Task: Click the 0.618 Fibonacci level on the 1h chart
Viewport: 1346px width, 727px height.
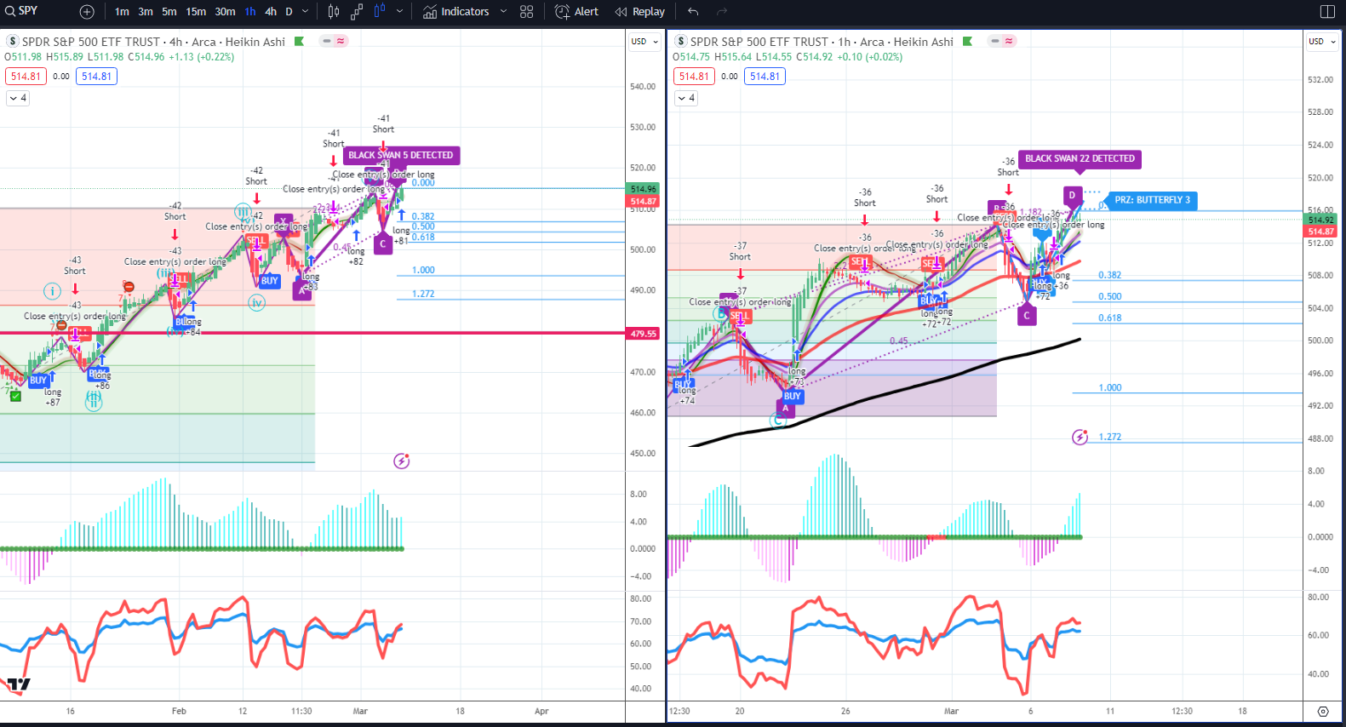Action: coord(1109,318)
